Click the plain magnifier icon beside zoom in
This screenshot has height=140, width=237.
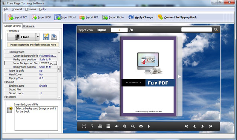[133, 126]
